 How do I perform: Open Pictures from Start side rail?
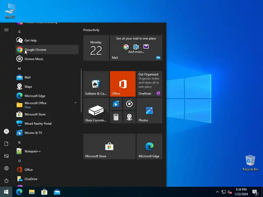click(6, 156)
